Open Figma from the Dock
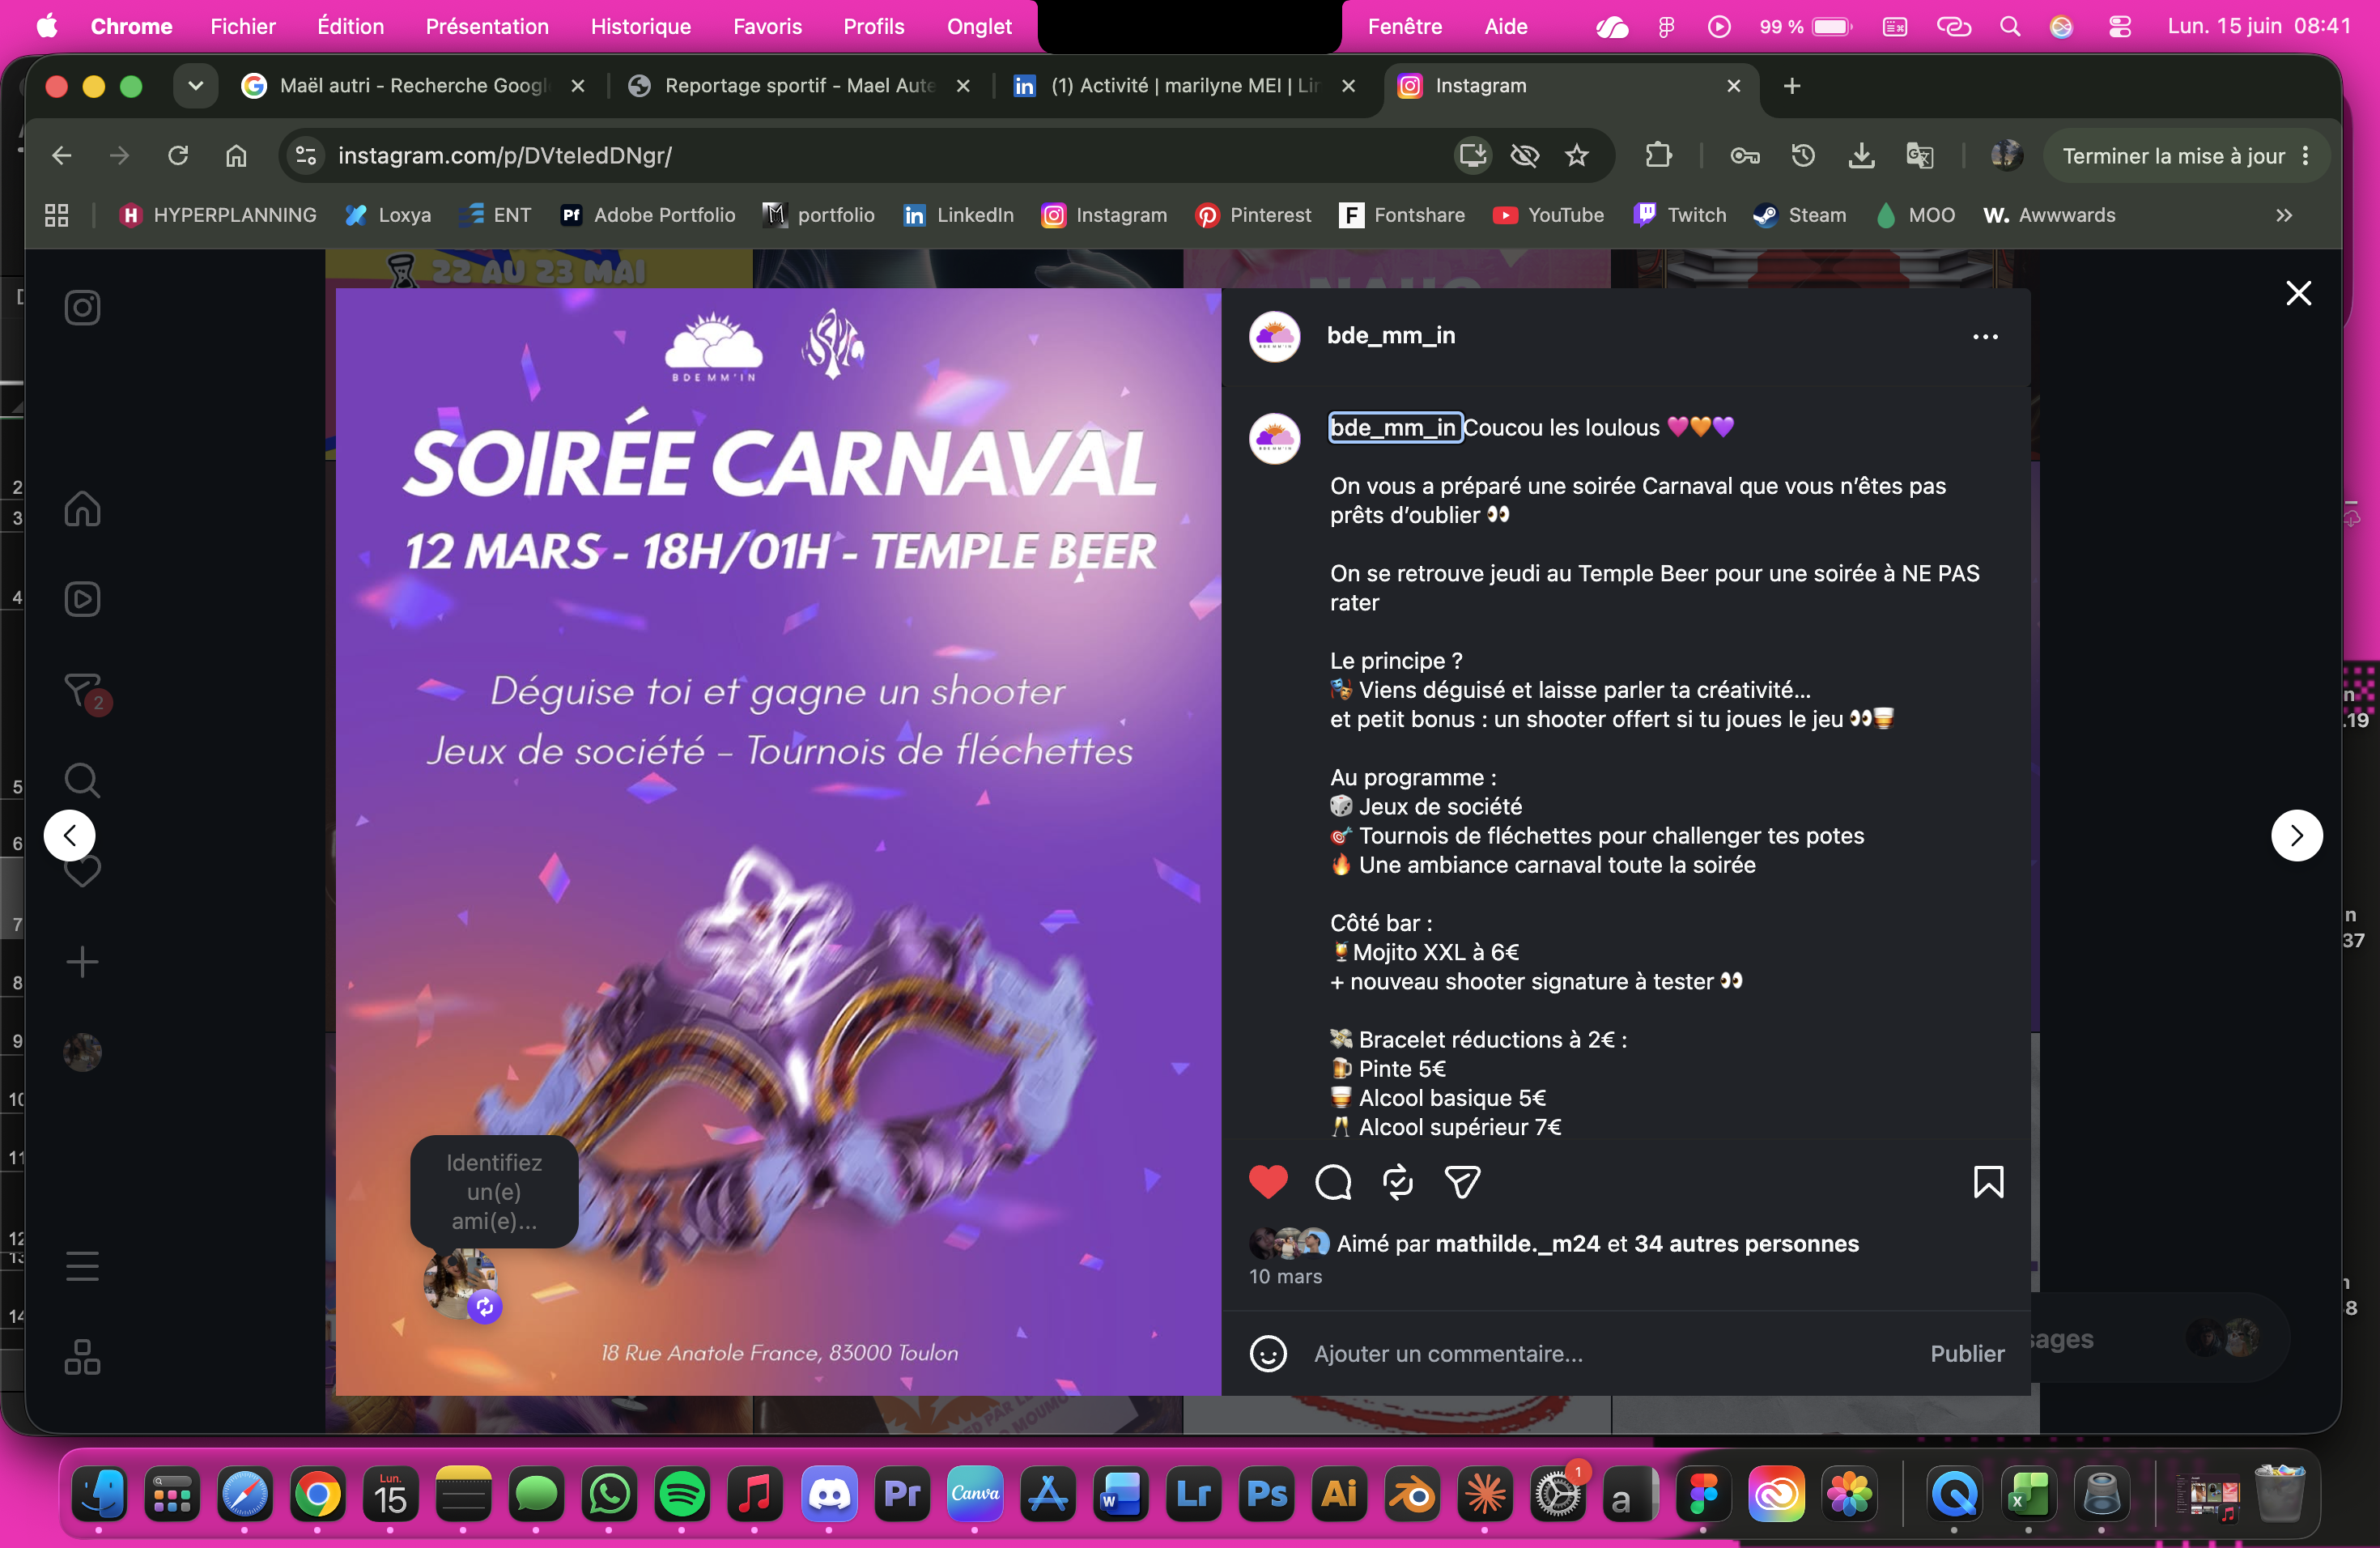The height and width of the screenshot is (1548, 2380). [1703, 1495]
